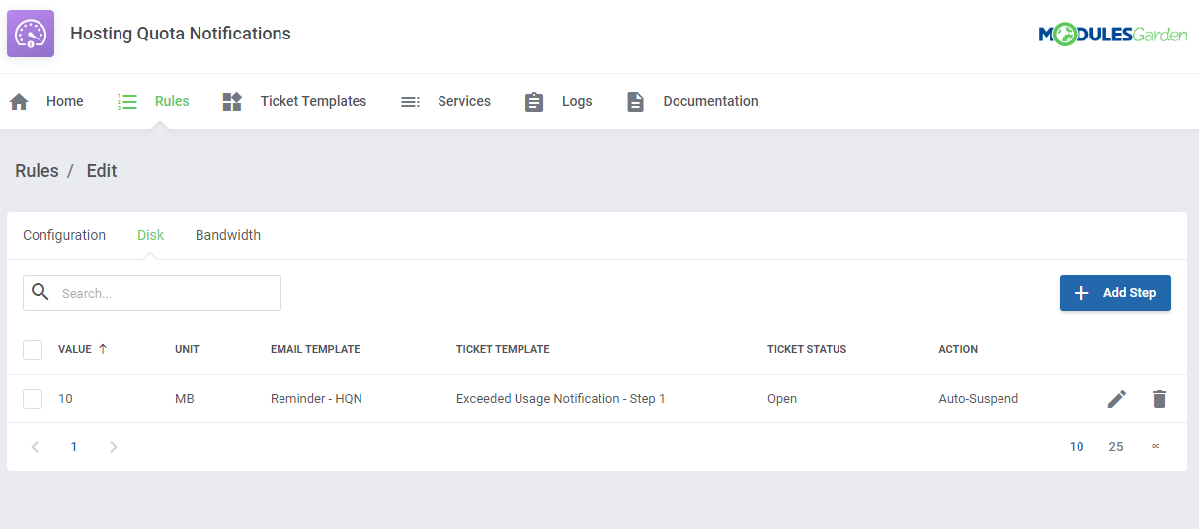Delete the 10 MB step with trash icon
This screenshot has height=529, width=1199.
point(1159,399)
